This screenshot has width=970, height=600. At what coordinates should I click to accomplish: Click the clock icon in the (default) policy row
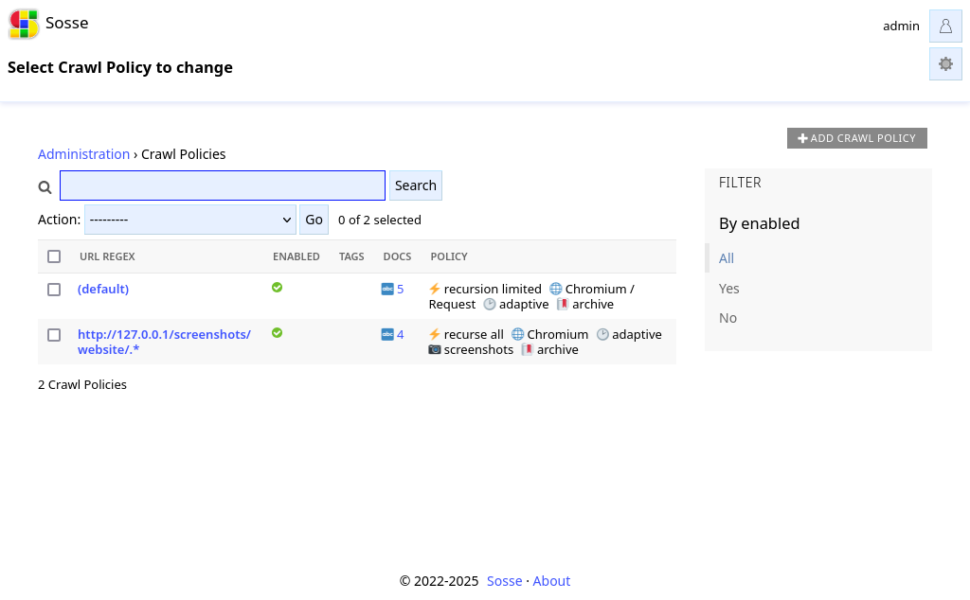[490, 304]
